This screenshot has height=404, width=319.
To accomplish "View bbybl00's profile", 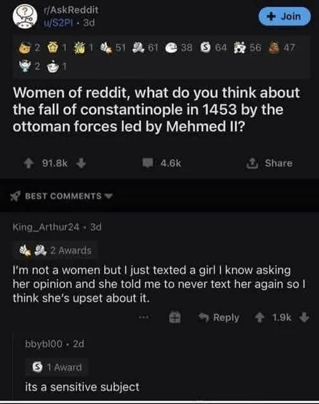I will [x=44, y=343].
